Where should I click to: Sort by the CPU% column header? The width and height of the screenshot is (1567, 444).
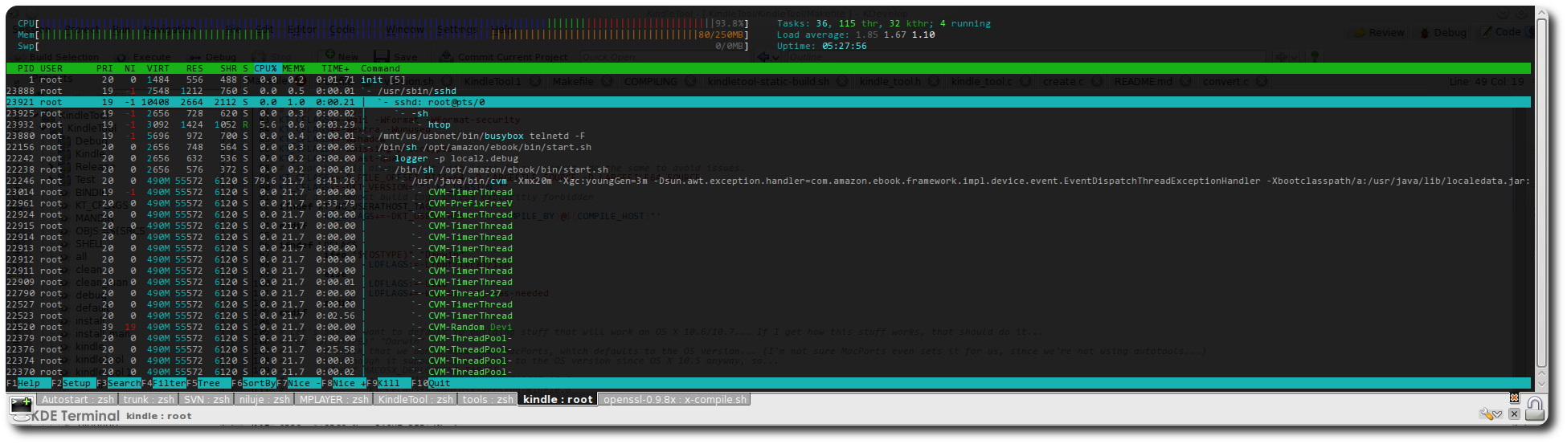pos(265,68)
